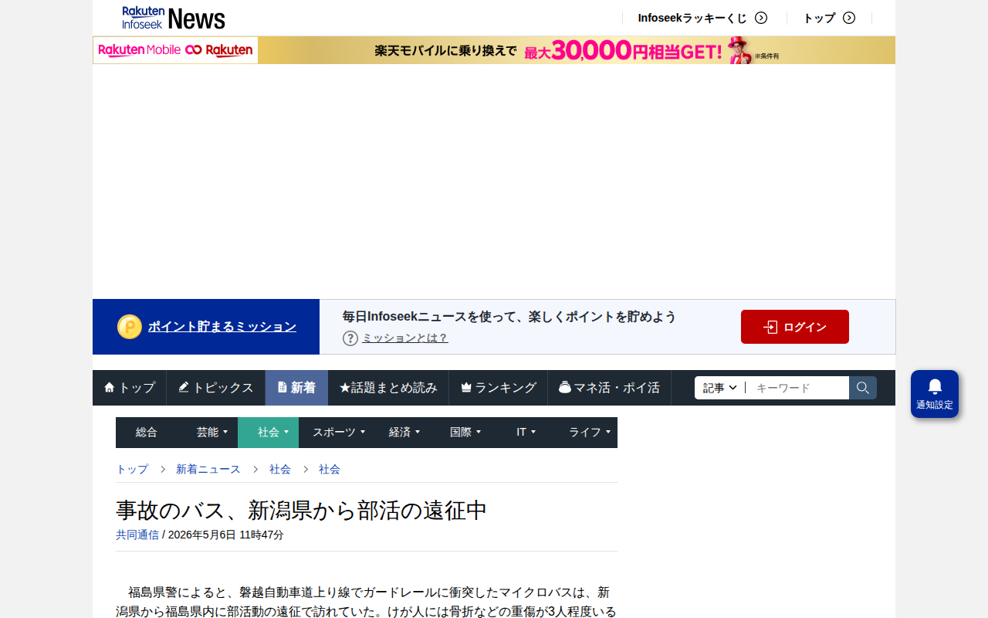Open マネ活・ポイ活 nav item

pos(610,388)
